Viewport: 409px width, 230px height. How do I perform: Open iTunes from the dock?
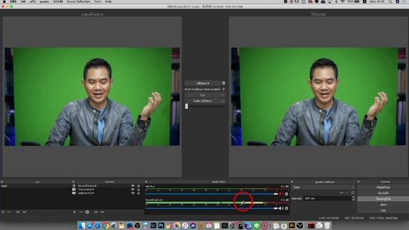pos(185,226)
